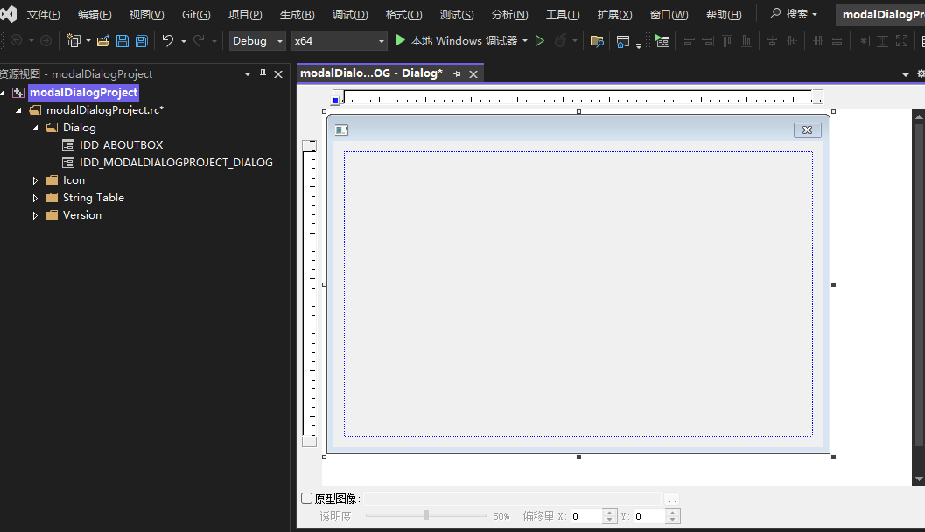Select the Undo icon on the toolbar
The width and height of the screenshot is (925, 532).
[168, 41]
